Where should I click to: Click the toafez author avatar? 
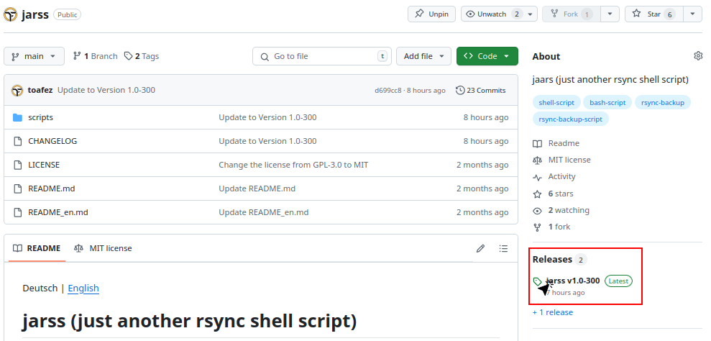(17, 90)
